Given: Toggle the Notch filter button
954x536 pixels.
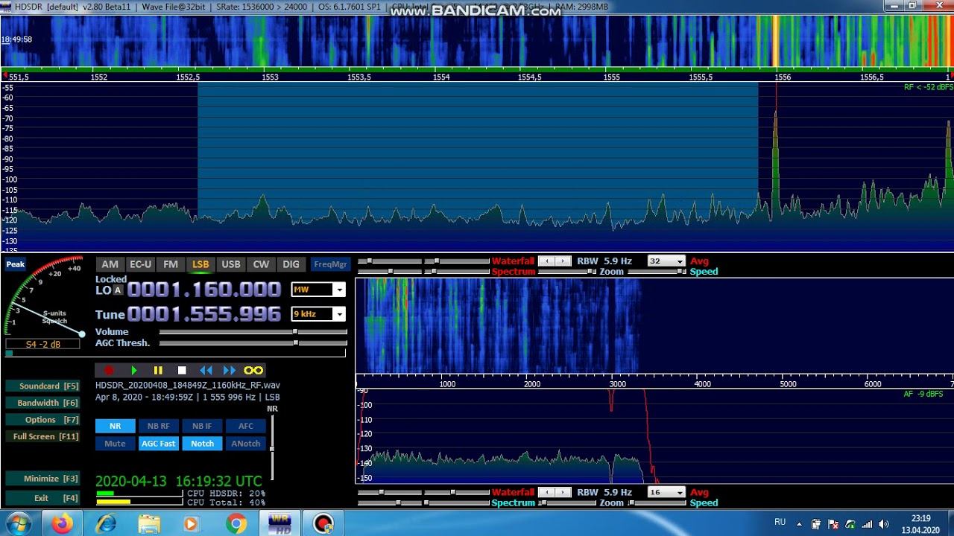Looking at the screenshot, I should coord(202,443).
